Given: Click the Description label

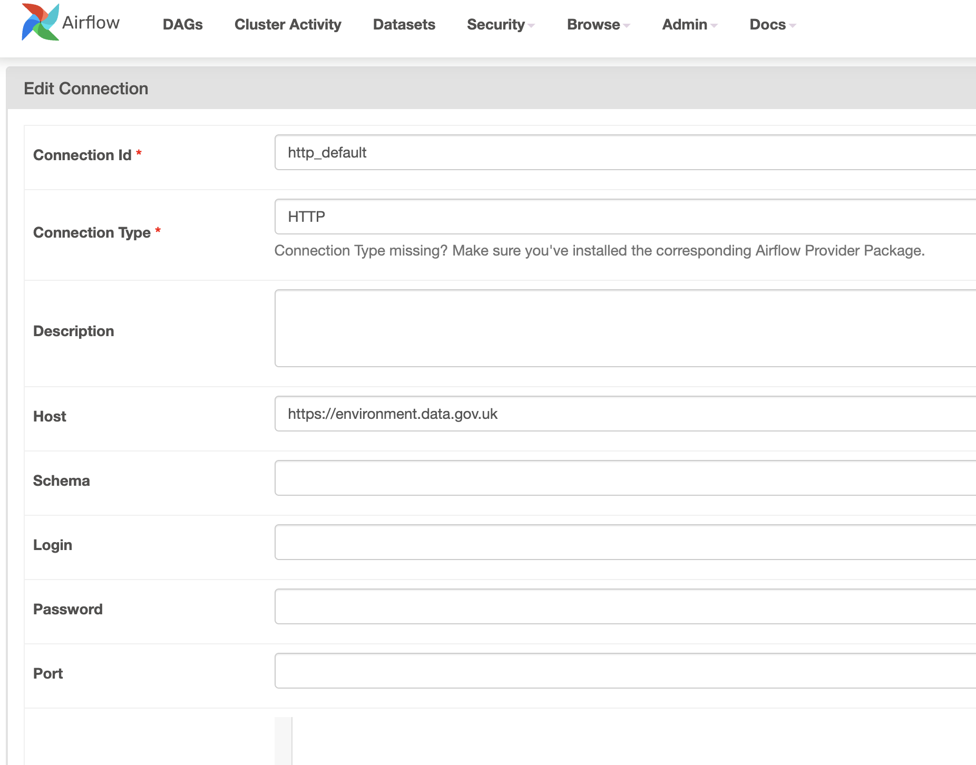Looking at the screenshot, I should (x=74, y=331).
